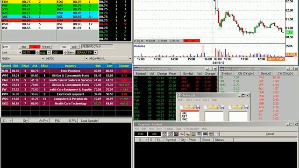This screenshot has height=168, width=299.
Task: Click the quantity stepper beside 200
Action: coord(65,53)
